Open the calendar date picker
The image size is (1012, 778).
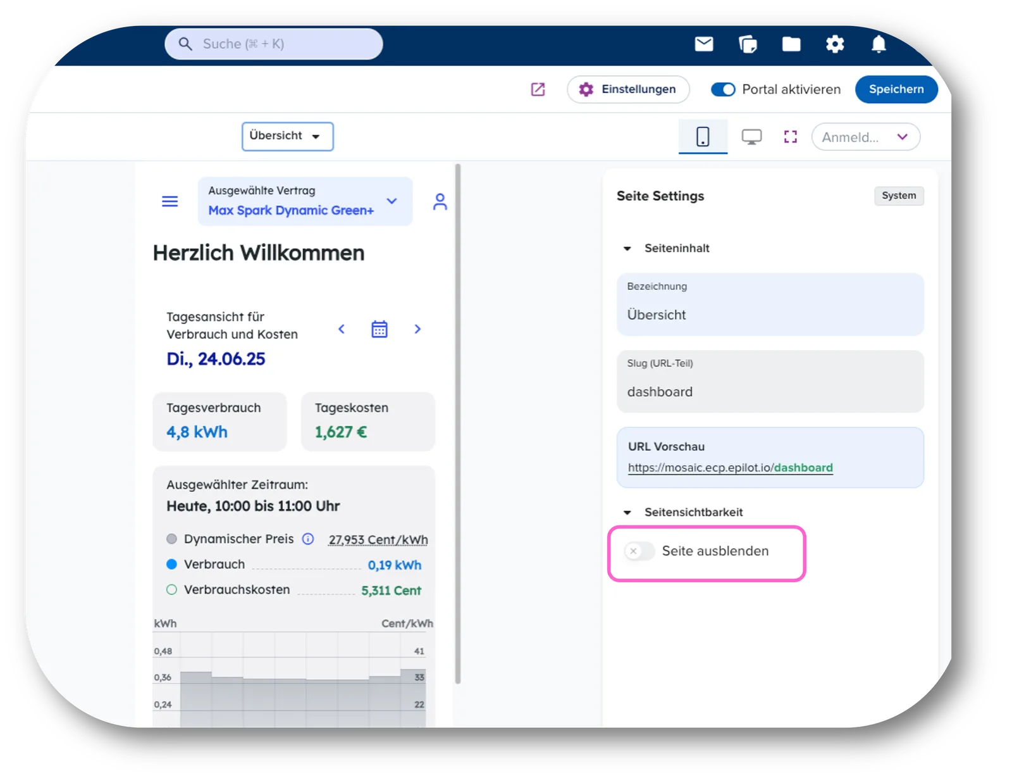click(379, 329)
